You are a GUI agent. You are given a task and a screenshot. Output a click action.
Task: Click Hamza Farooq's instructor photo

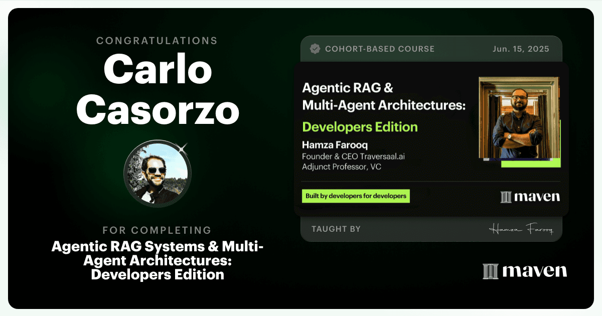[519, 118]
